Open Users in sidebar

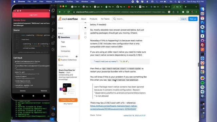pyautogui.click(x=63, y=46)
